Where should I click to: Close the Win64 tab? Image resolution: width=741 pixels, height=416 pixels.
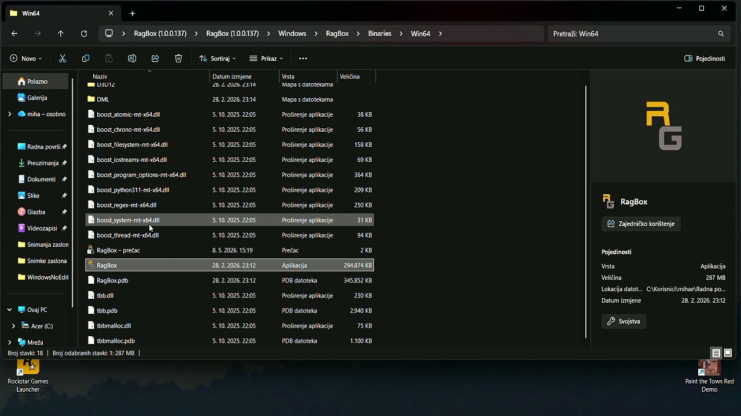point(111,13)
